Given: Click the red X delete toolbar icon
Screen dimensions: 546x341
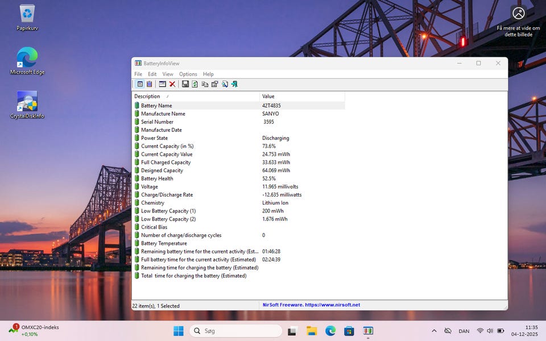Looking at the screenshot, I should click(x=172, y=84).
